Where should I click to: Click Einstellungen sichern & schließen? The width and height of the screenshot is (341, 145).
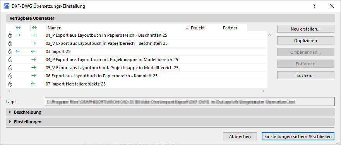tap(298, 136)
